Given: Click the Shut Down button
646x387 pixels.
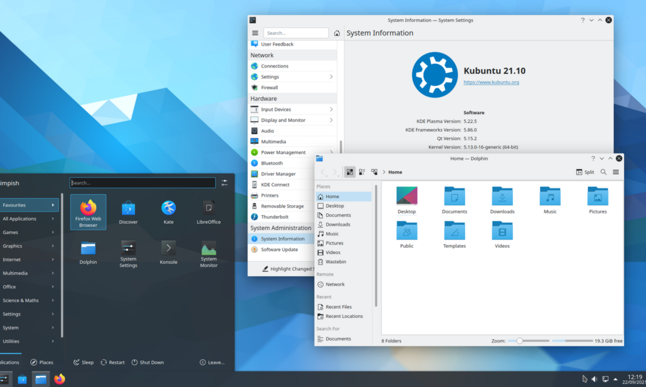Looking at the screenshot, I should [x=147, y=362].
